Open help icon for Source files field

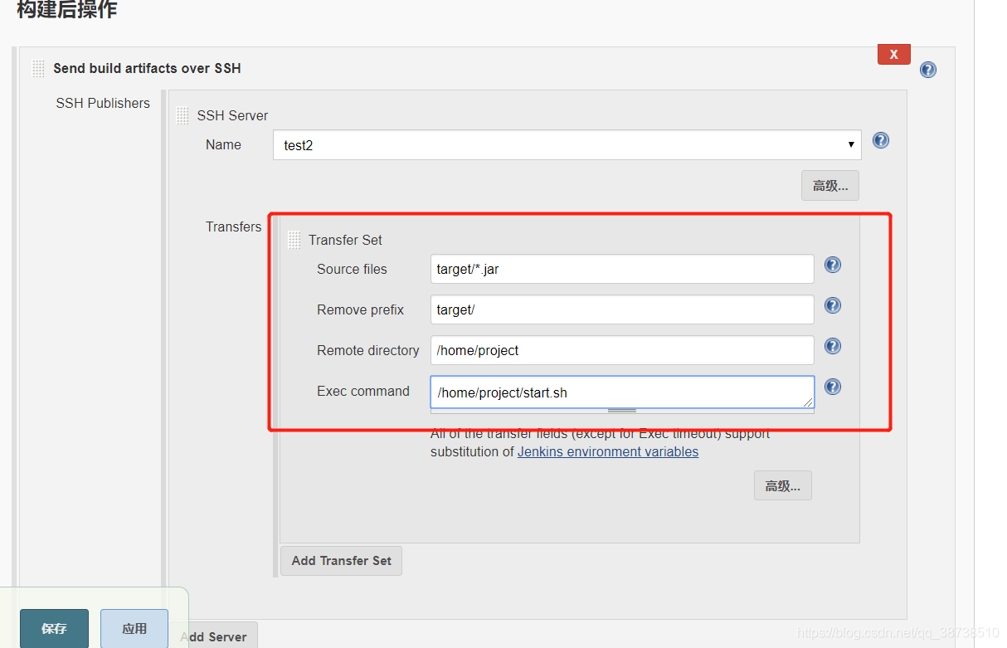[833, 265]
